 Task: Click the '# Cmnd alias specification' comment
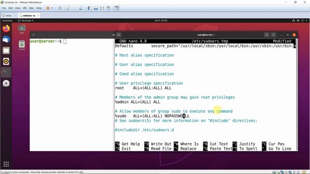pyautogui.click(x=144, y=74)
